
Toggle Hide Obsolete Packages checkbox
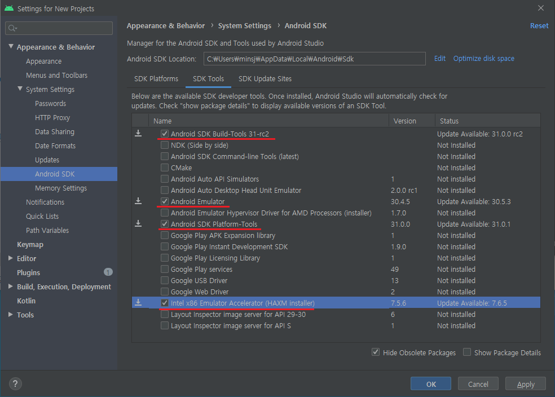pyautogui.click(x=376, y=352)
